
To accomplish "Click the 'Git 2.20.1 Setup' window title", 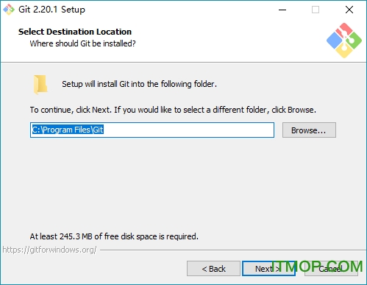I will (x=51, y=10).
